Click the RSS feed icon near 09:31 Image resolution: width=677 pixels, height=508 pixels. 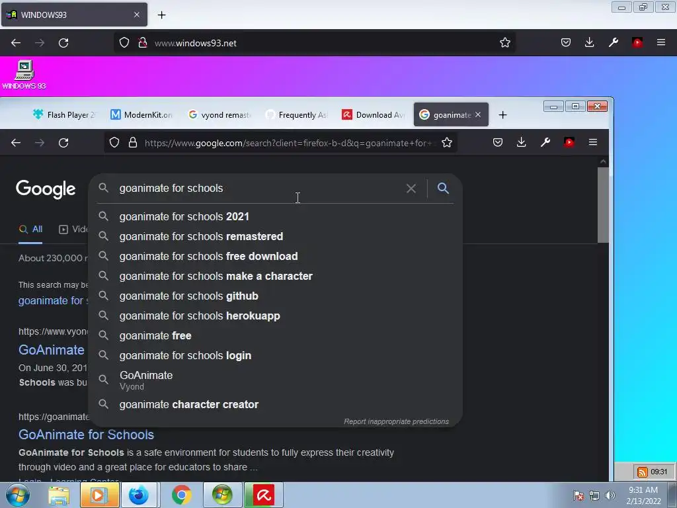[x=642, y=472]
